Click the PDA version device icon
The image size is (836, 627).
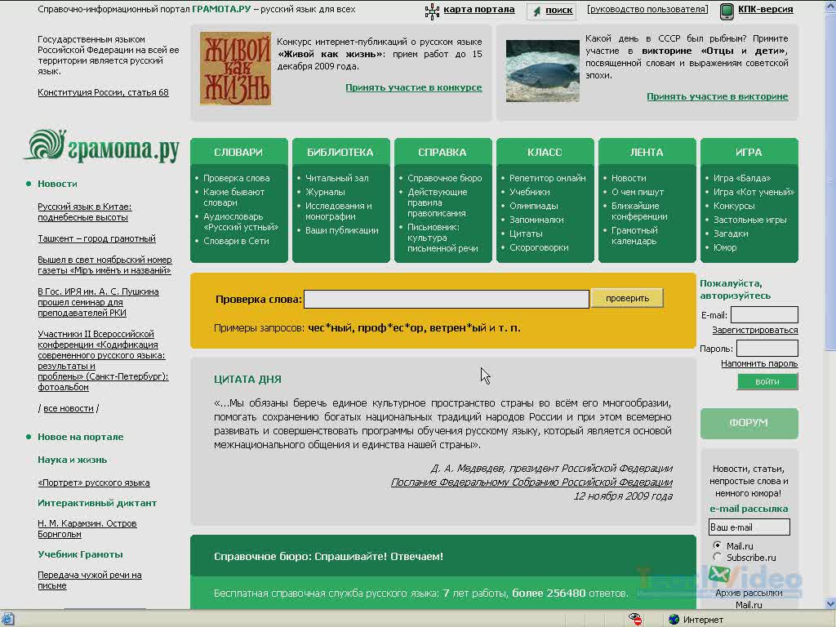(726, 11)
